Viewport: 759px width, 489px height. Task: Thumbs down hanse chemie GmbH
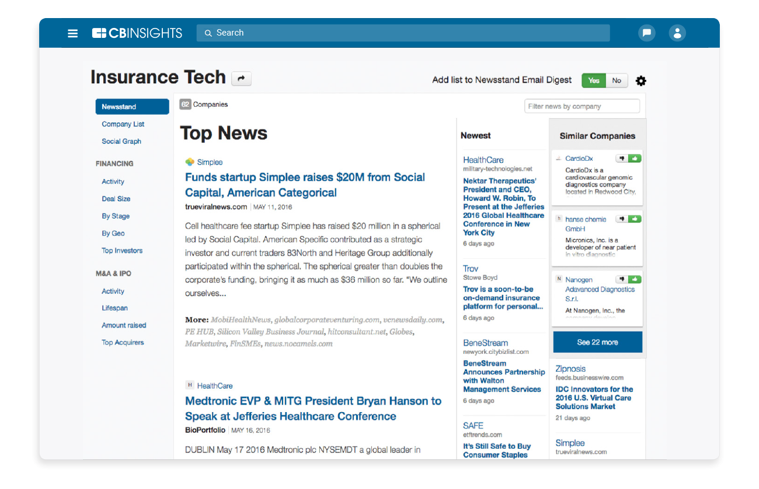(622, 219)
